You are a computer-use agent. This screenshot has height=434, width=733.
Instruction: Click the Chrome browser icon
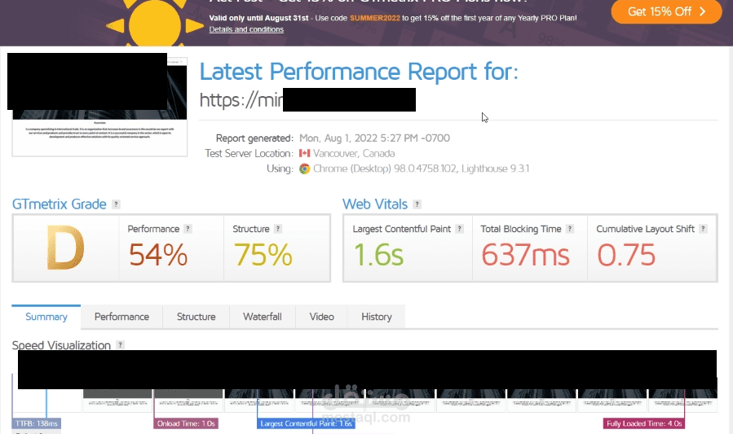(x=304, y=169)
